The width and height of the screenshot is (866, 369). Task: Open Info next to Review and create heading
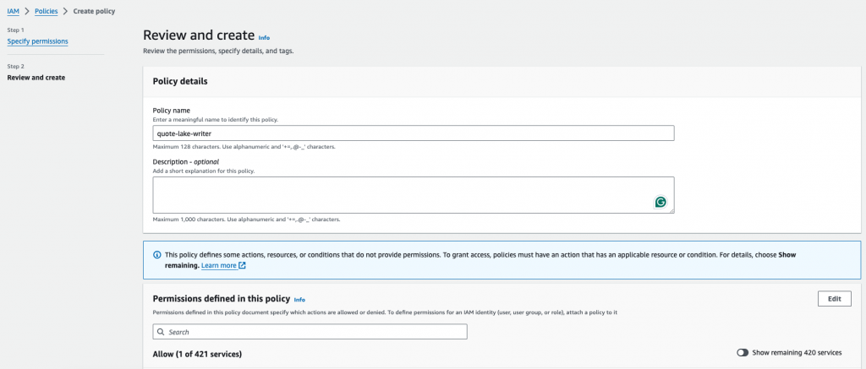pos(265,37)
